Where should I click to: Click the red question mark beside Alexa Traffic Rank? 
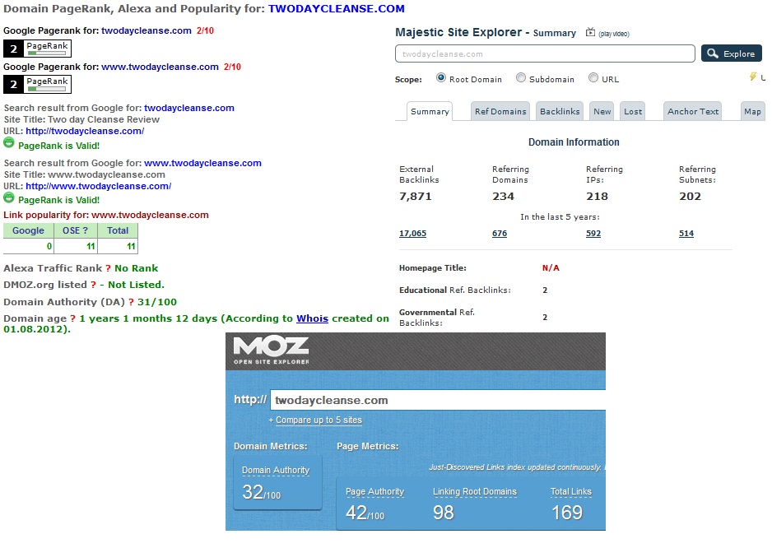(109, 268)
